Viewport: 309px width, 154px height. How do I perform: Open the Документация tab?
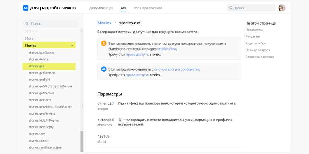pyautogui.click(x=101, y=8)
